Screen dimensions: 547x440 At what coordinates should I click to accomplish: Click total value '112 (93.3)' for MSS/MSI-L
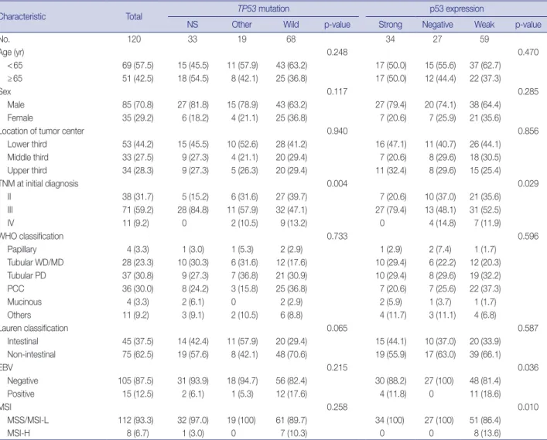point(135,421)
